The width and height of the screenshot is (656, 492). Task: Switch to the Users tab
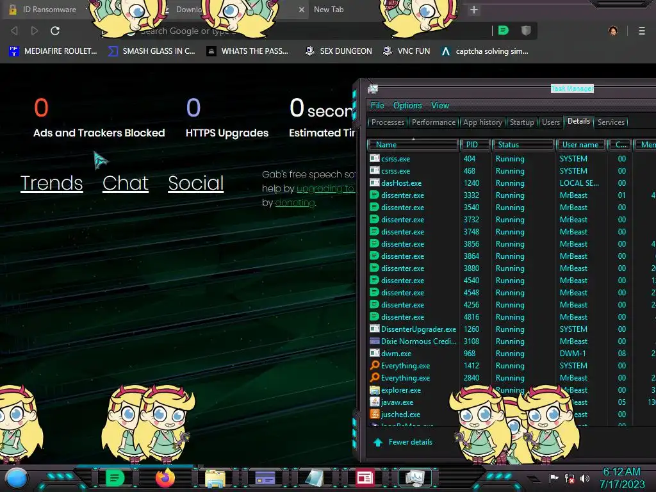(x=550, y=122)
